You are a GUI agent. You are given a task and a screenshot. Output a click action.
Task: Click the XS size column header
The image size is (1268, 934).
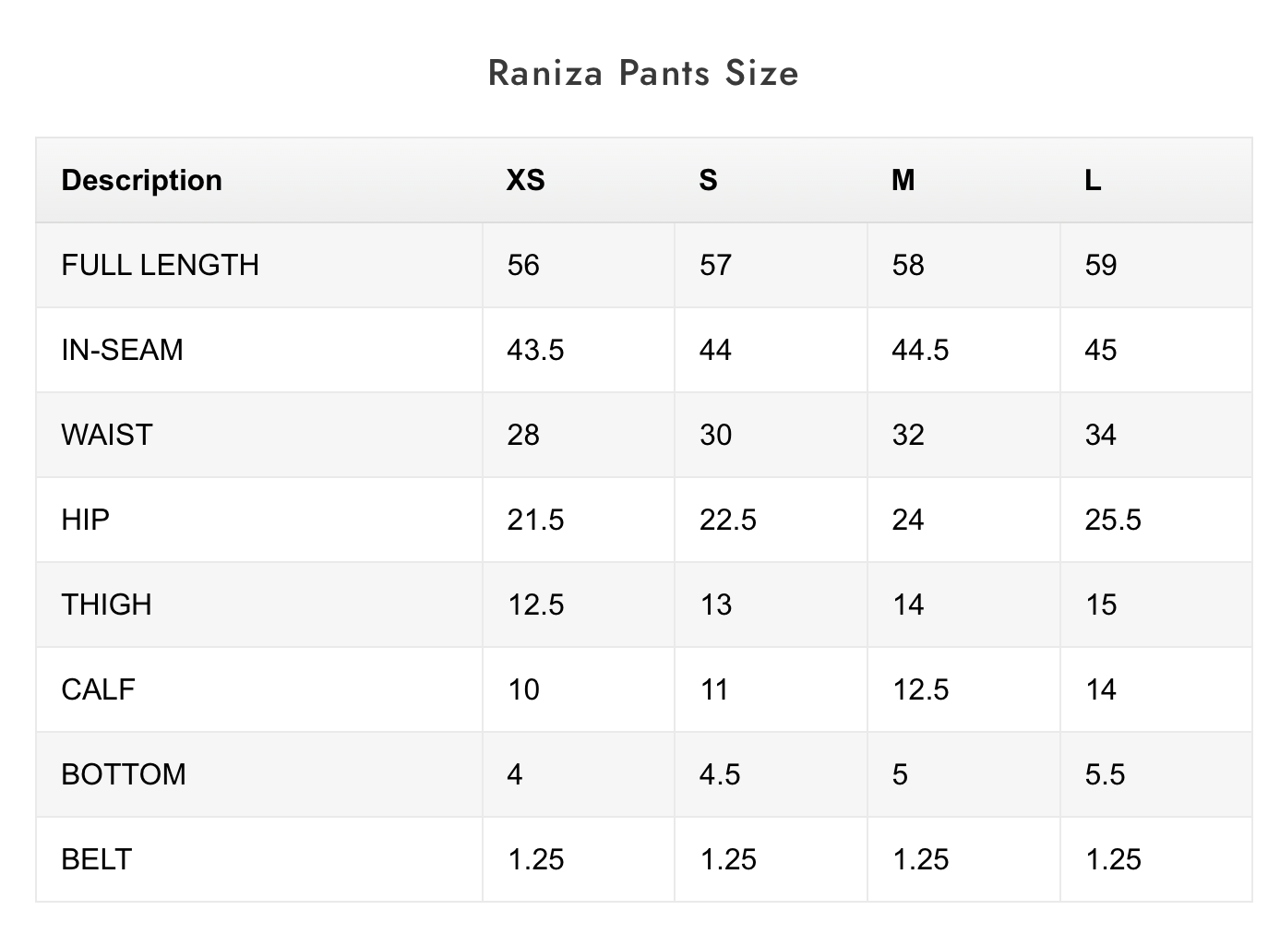tap(525, 180)
